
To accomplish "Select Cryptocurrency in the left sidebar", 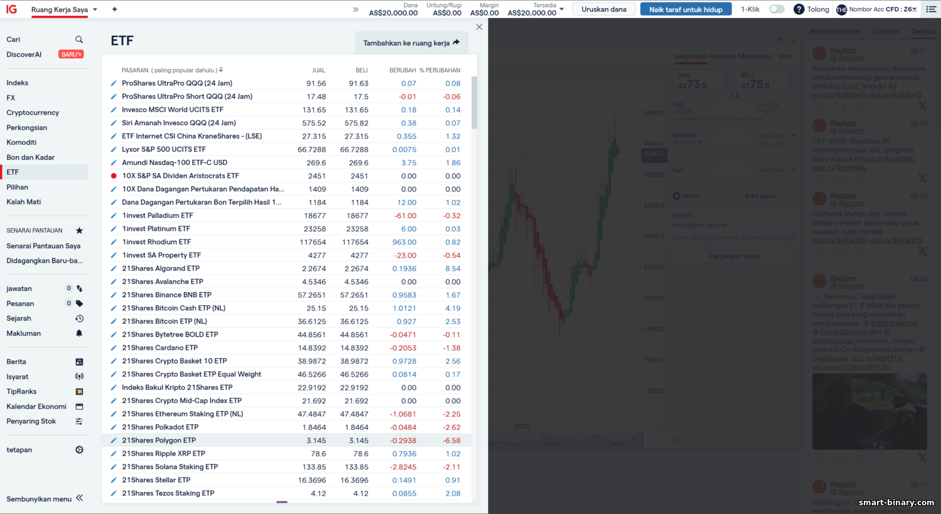I will (33, 113).
